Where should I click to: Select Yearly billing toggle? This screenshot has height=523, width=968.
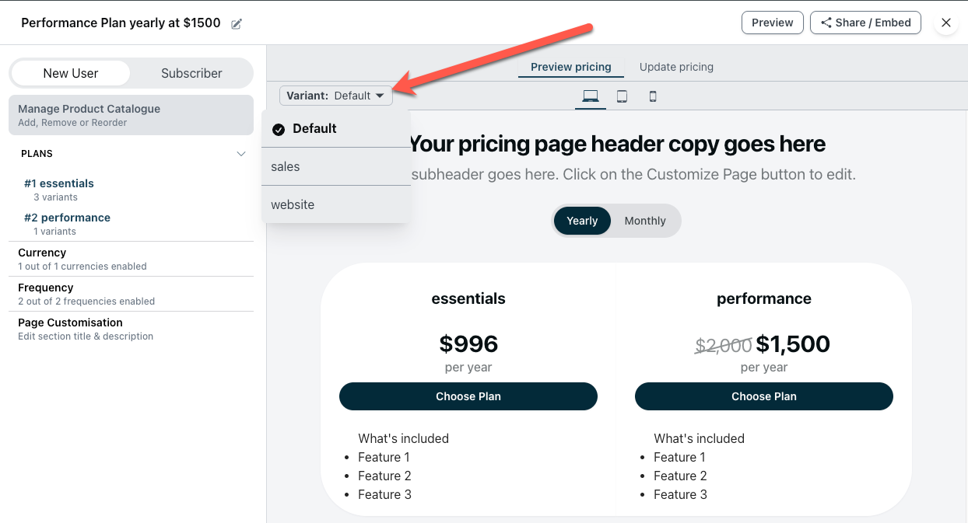pos(582,221)
